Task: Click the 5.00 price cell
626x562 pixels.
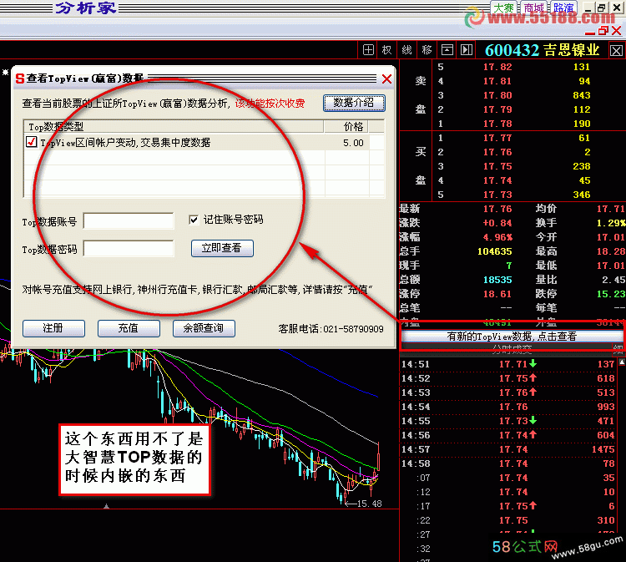Action: (353, 143)
